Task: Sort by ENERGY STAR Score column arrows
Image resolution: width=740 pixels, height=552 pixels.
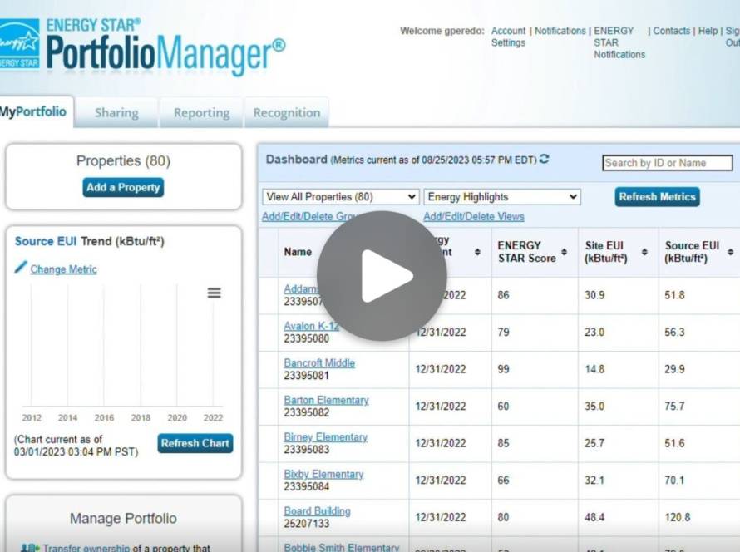Action: 564,252
